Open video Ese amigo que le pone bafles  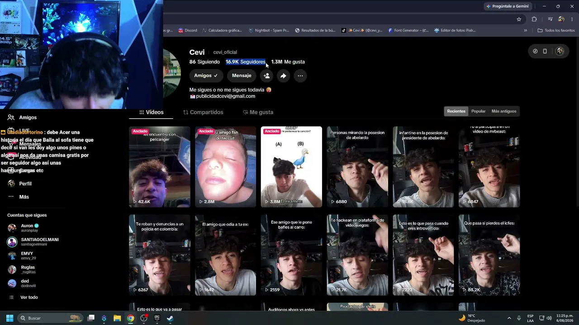tap(291, 255)
